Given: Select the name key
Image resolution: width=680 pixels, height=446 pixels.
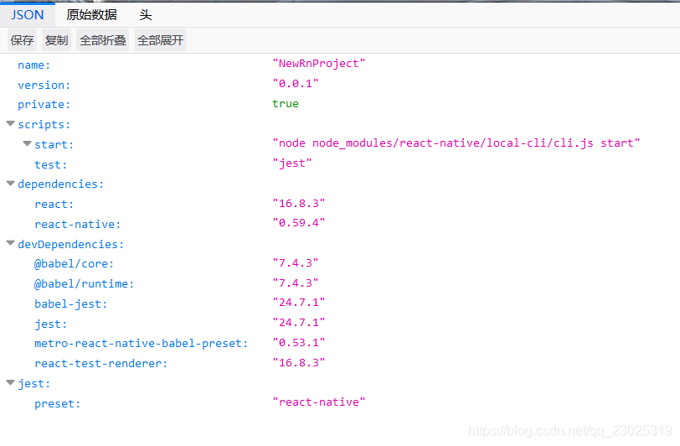Looking at the screenshot, I should click(33, 65).
